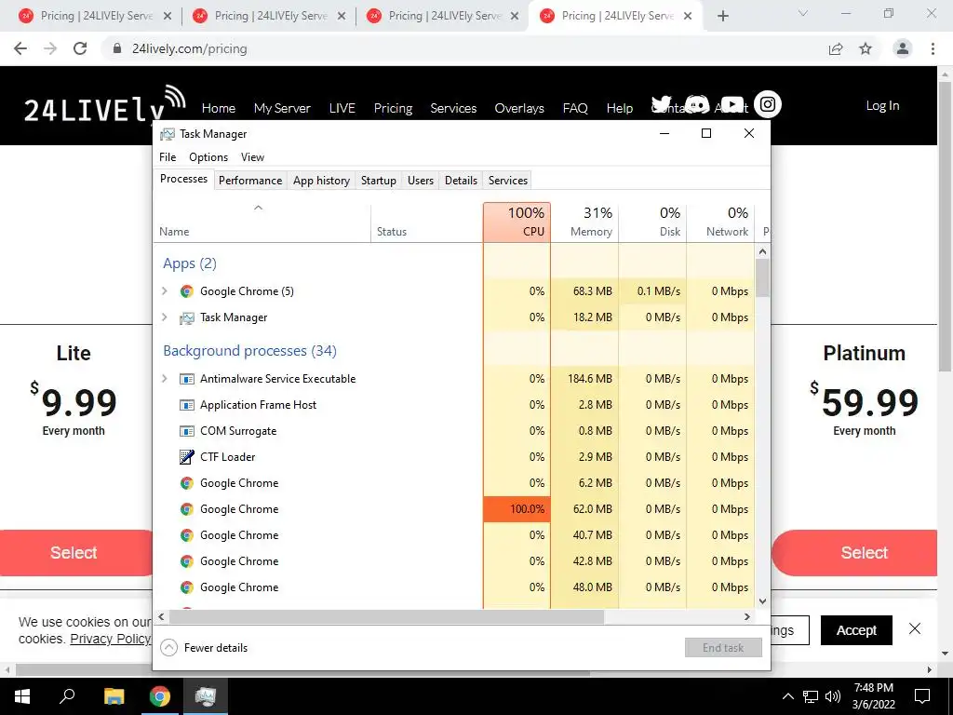Switch to the Performance tab
Screen dimensions: 953x715
tap(250, 180)
